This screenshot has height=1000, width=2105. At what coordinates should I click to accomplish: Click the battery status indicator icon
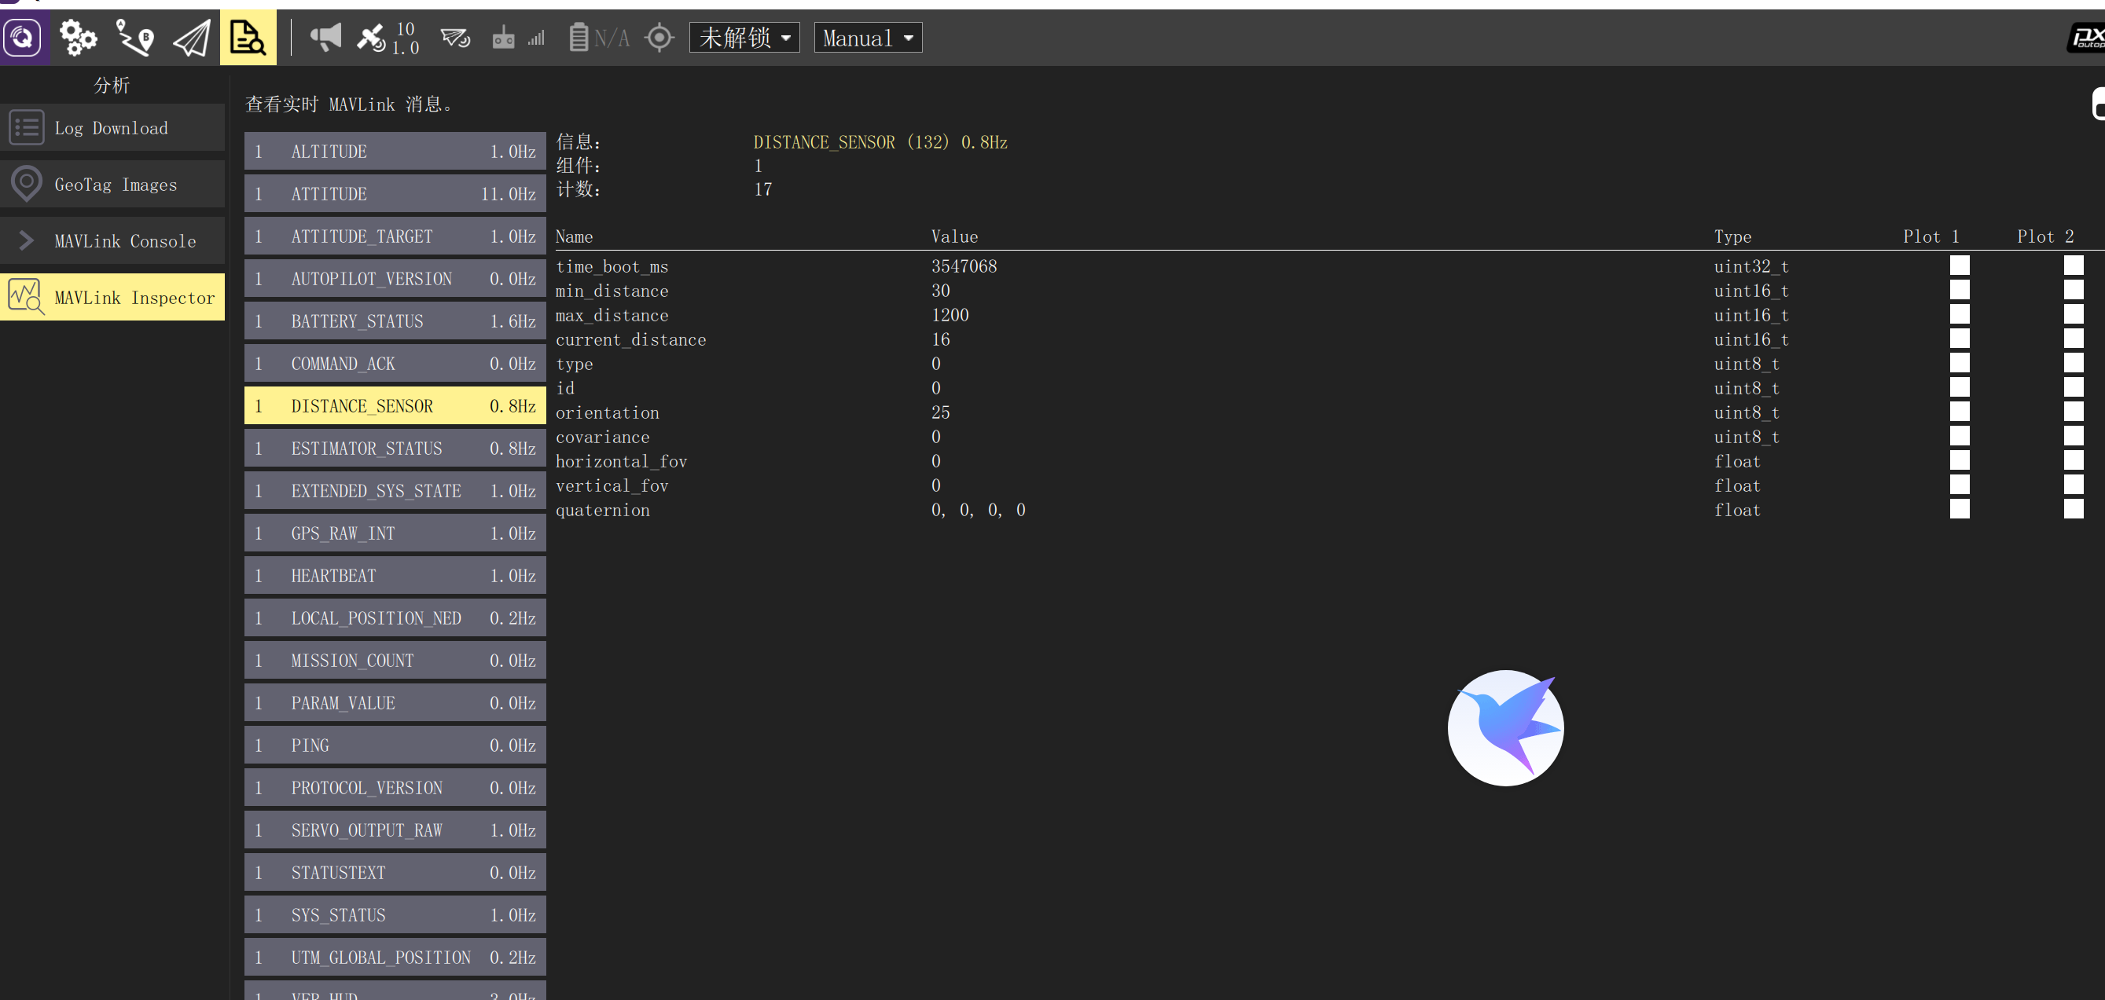click(579, 38)
